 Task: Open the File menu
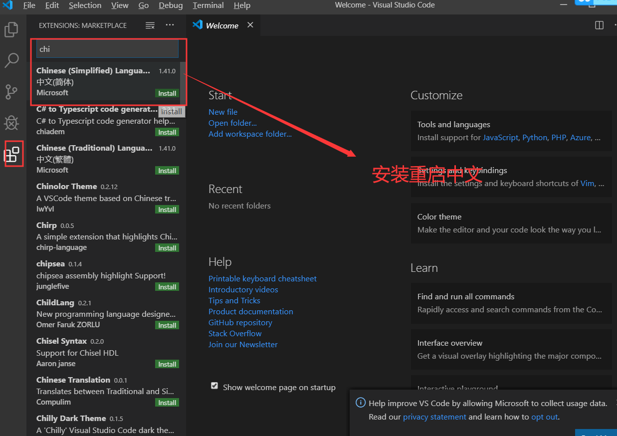[29, 5]
